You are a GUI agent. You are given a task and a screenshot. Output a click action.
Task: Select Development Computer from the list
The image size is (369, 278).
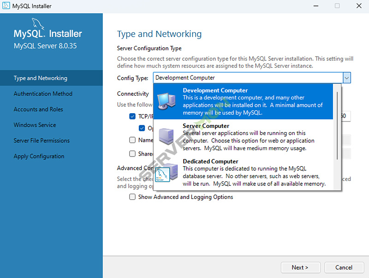coord(243,101)
